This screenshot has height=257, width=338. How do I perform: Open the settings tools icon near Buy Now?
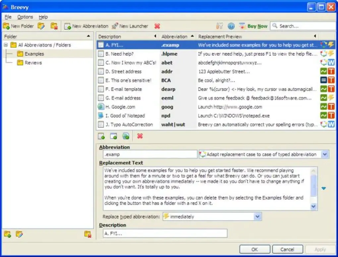219,26
